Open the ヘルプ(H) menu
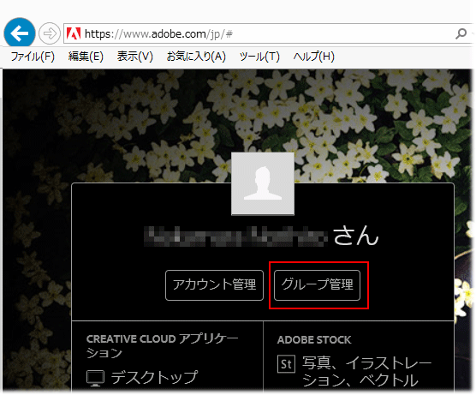The height and width of the screenshot is (395, 476). [x=313, y=57]
